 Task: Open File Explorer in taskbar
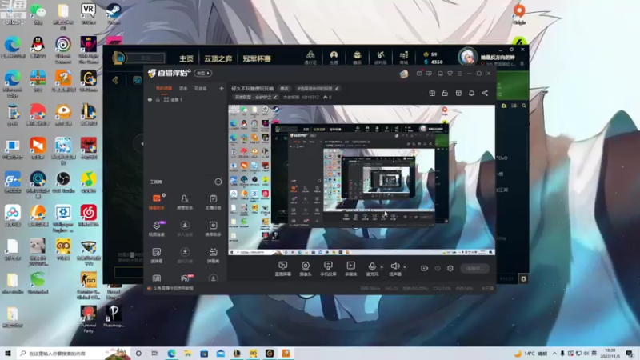pos(188,353)
